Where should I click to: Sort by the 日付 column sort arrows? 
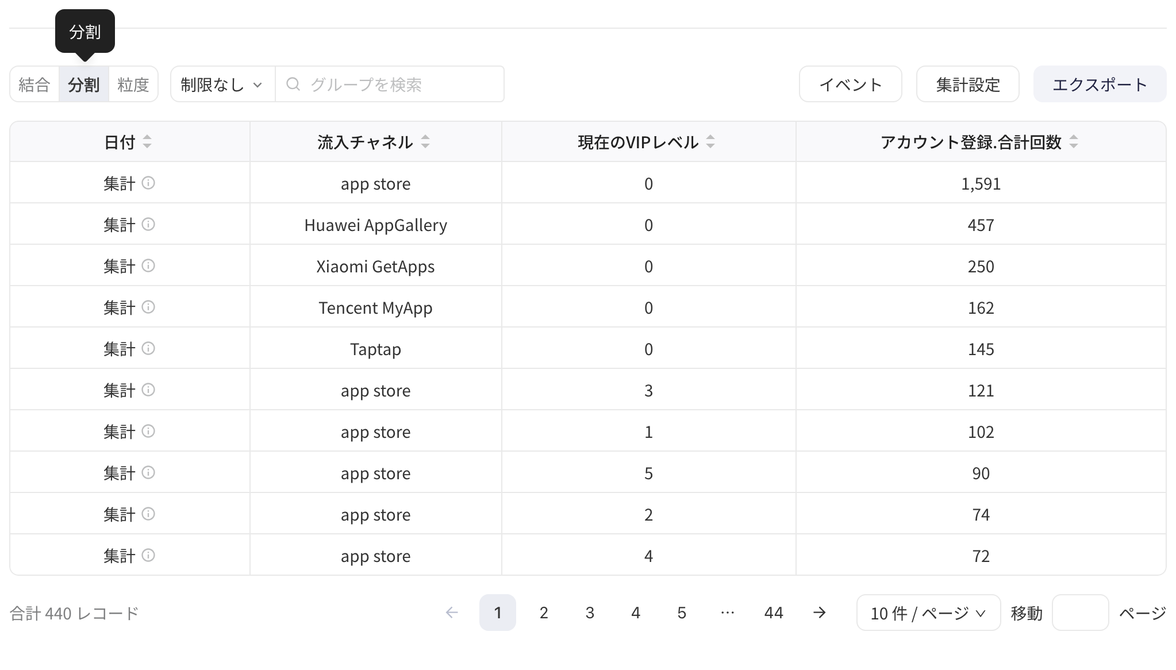tap(147, 142)
